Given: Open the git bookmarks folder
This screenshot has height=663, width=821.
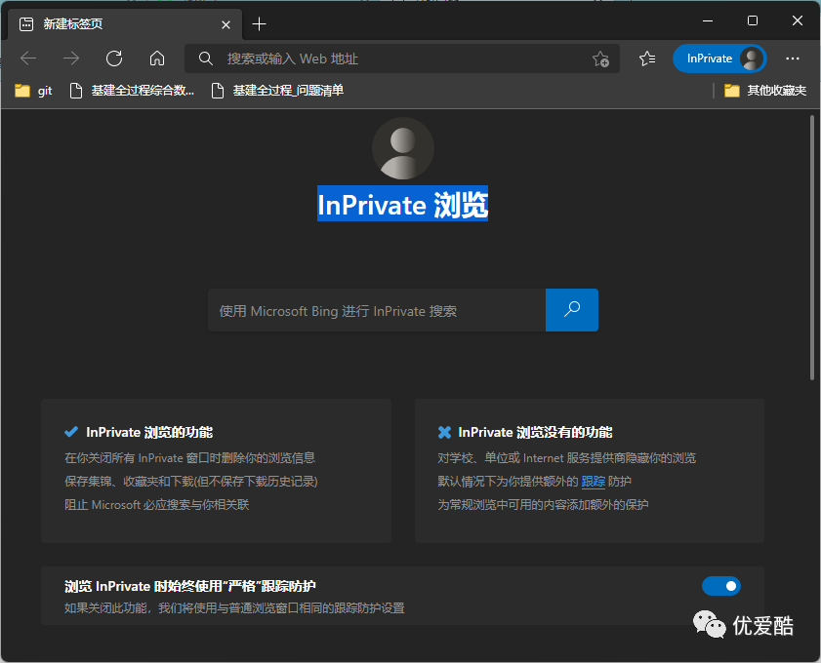Looking at the screenshot, I should [33, 91].
